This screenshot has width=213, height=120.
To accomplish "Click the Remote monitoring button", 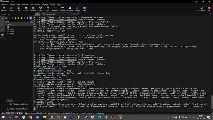I will tap(19, 104).
